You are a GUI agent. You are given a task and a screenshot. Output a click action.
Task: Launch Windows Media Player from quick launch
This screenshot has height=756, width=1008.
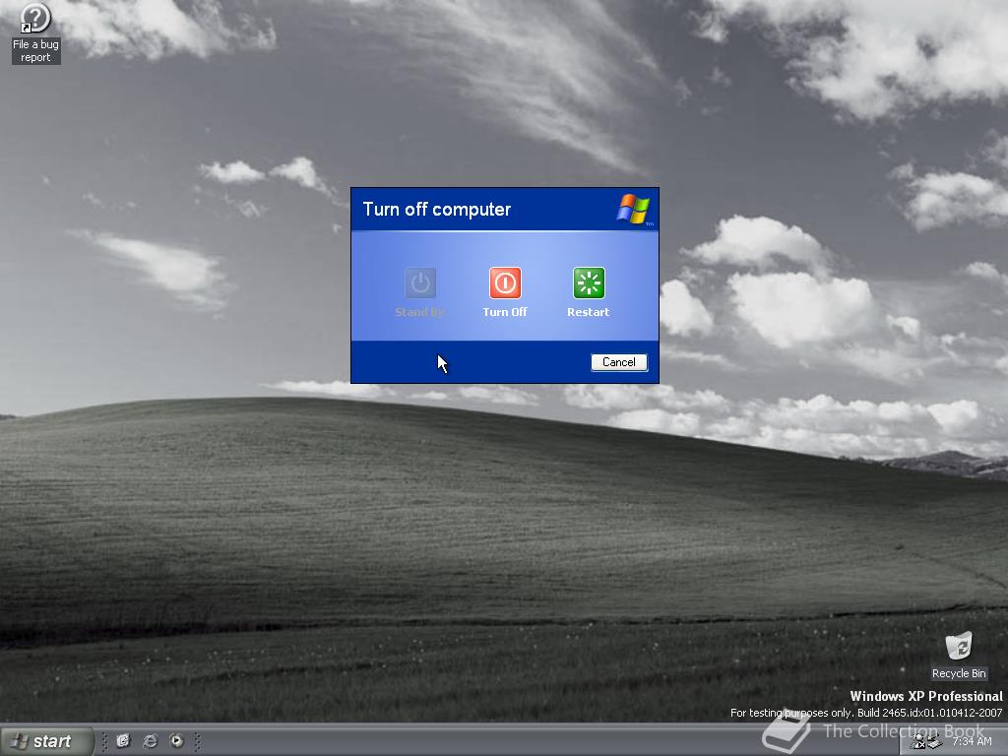tap(176, 741)
